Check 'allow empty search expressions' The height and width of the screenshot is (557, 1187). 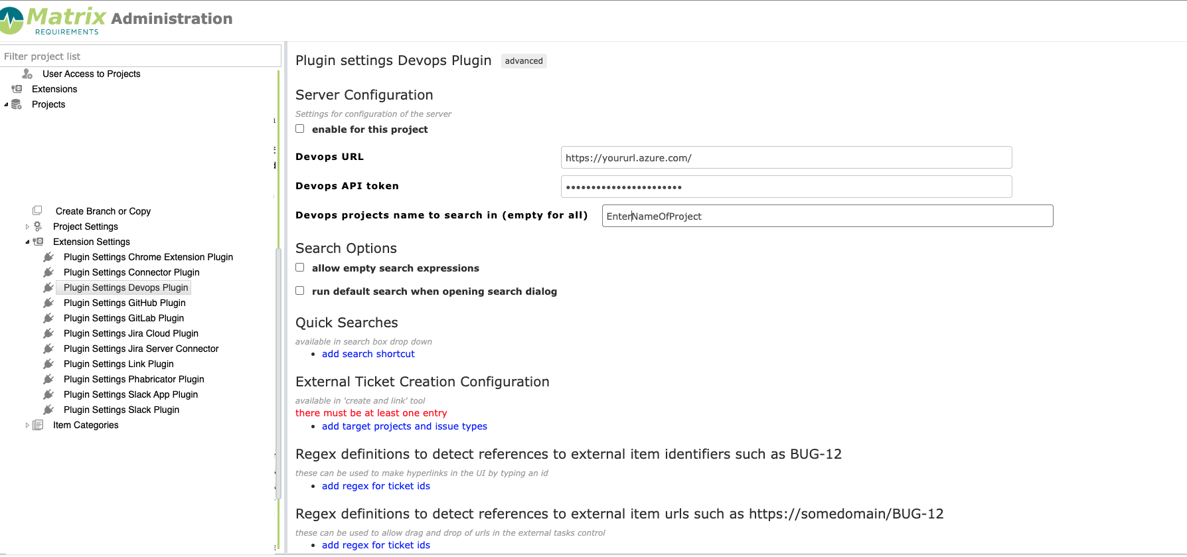point(300,268)
